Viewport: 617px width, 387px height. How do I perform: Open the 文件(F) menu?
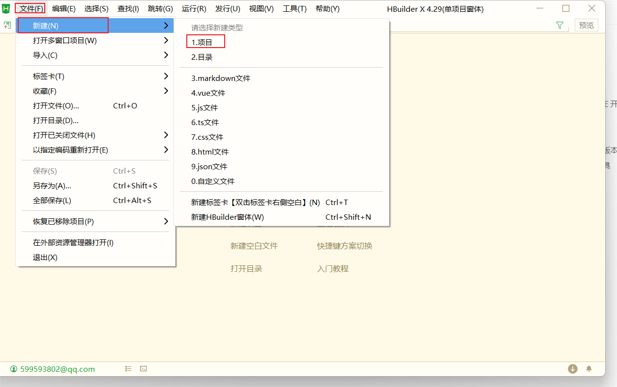[32, 8]
